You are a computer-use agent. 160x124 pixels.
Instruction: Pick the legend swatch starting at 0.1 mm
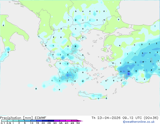[x=4, y=121]
